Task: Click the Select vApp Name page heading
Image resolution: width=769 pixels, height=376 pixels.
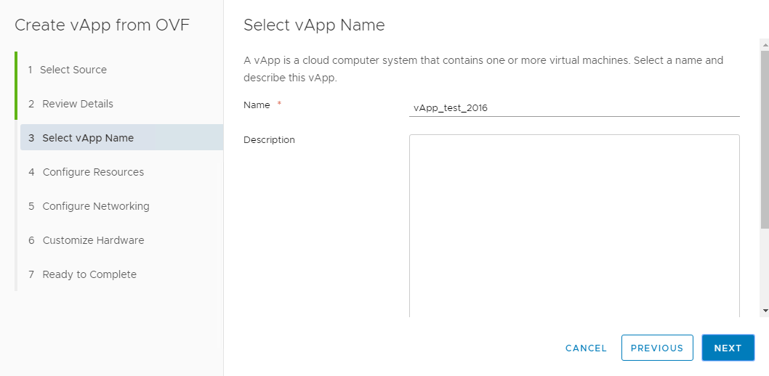Action: click(314, 25)
